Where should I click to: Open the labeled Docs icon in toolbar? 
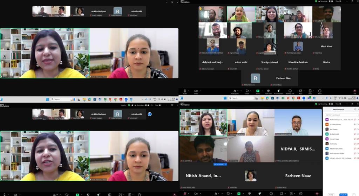310,91
